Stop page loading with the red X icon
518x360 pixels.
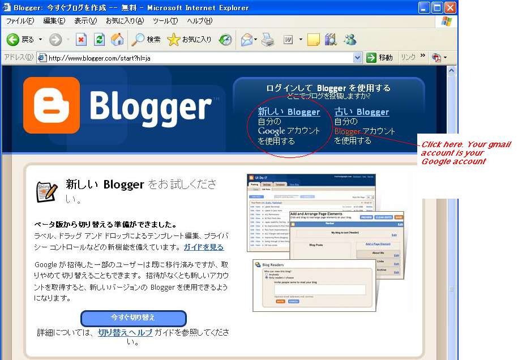(81, 40)
